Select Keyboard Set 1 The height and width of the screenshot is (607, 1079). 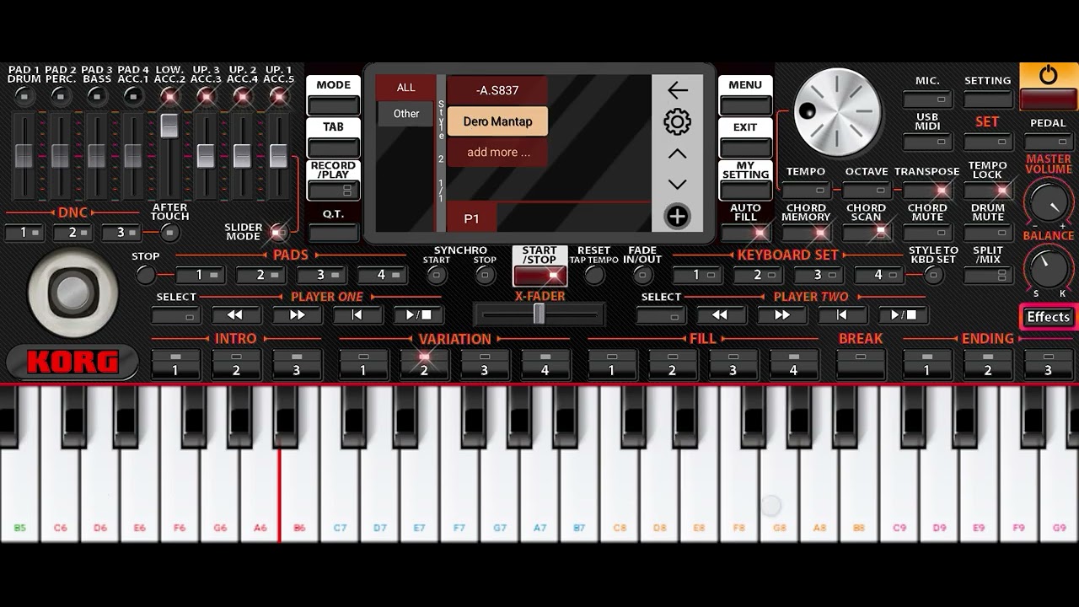[697, 275]
